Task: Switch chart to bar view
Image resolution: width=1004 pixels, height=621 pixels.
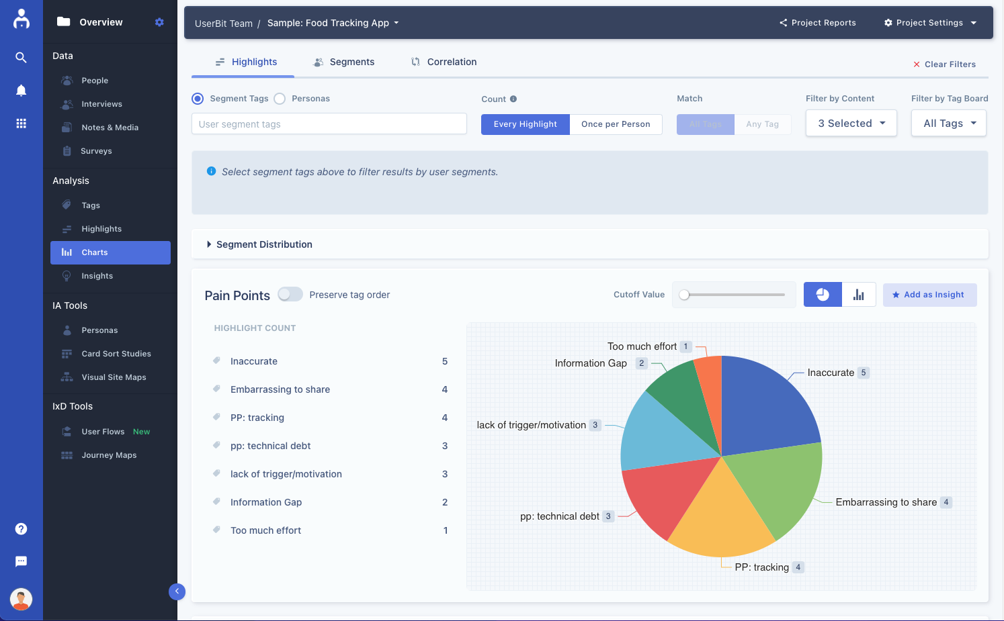Action: (x=859, y=294)
